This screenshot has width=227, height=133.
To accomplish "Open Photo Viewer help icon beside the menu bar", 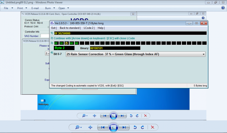I will [223, 8].
